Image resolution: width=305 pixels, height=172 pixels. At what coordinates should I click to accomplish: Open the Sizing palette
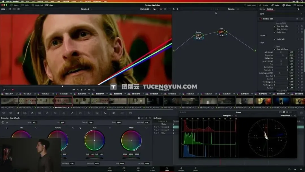coord(122,113)
